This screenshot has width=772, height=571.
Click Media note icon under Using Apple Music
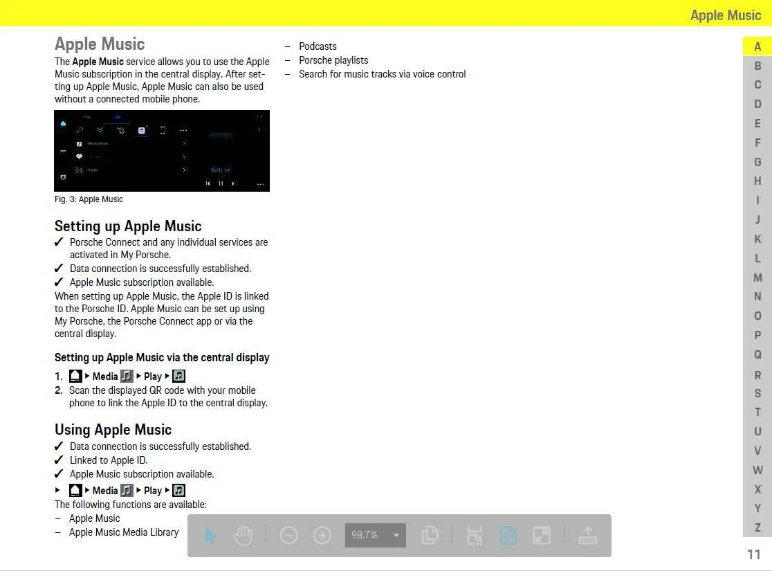[127, 490]
